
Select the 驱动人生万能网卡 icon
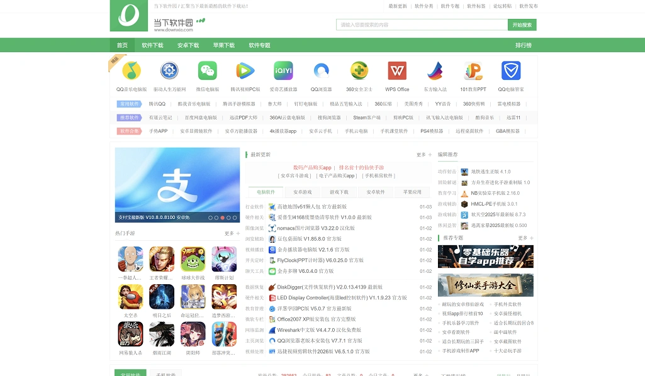(x=169, y=71)
